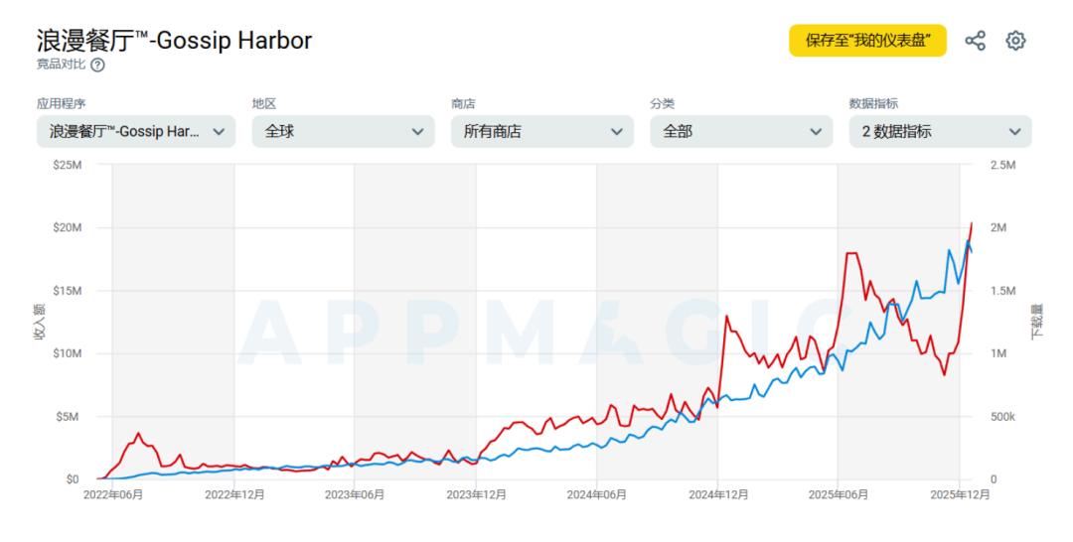Open the 2 数据指标 metrics dropdown
This screenshot has width=1073, height=542.
[x=940, y=131]
